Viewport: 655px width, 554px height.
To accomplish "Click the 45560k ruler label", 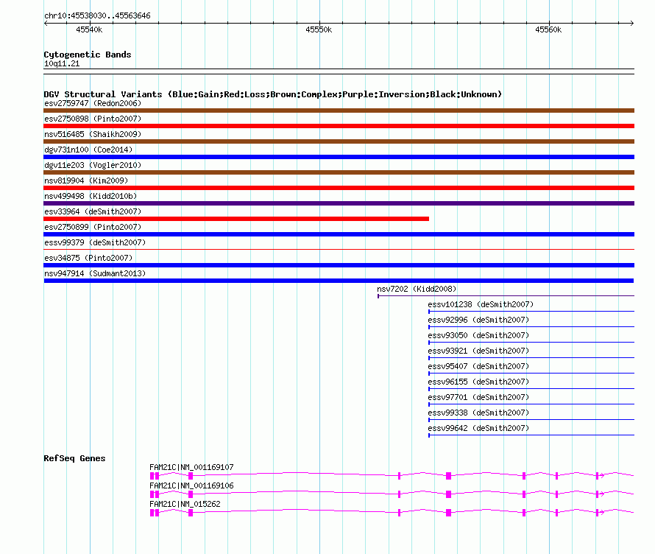I will [548, 29].
